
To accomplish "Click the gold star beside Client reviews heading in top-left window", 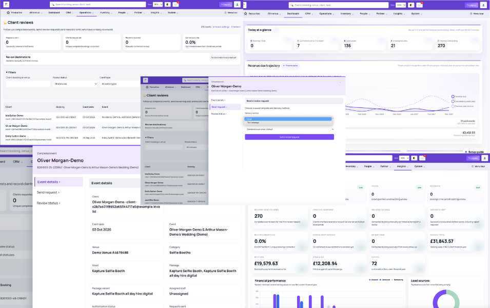I will click(5, 23).
